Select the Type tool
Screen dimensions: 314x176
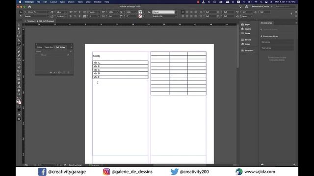pos(19,44)
